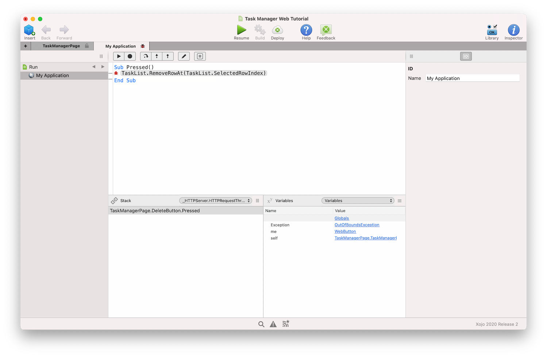The image size is (547, 357).
Task: Click the Step Into debugger icon
Action: [x=157, y=56]
